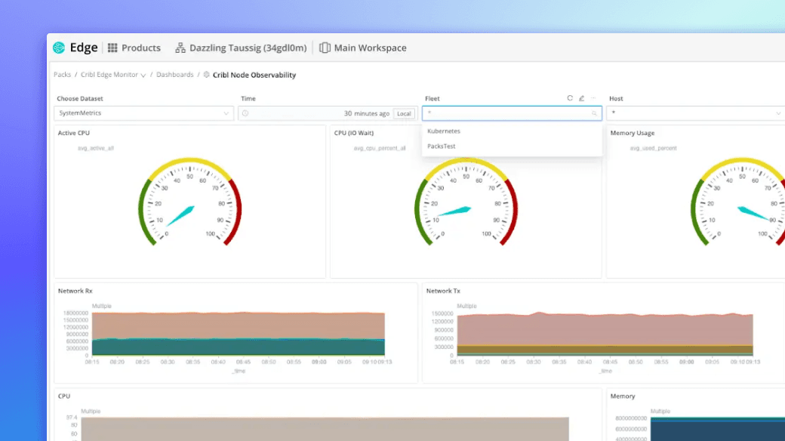785x441 pixels.
Task: Click the Main Workspace icon
Action: [x=325, y=47]
